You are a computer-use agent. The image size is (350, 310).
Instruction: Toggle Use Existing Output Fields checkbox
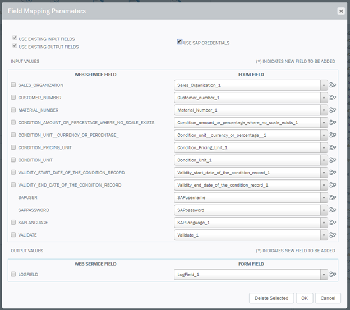pyautogui.click(x=15, y=45)
